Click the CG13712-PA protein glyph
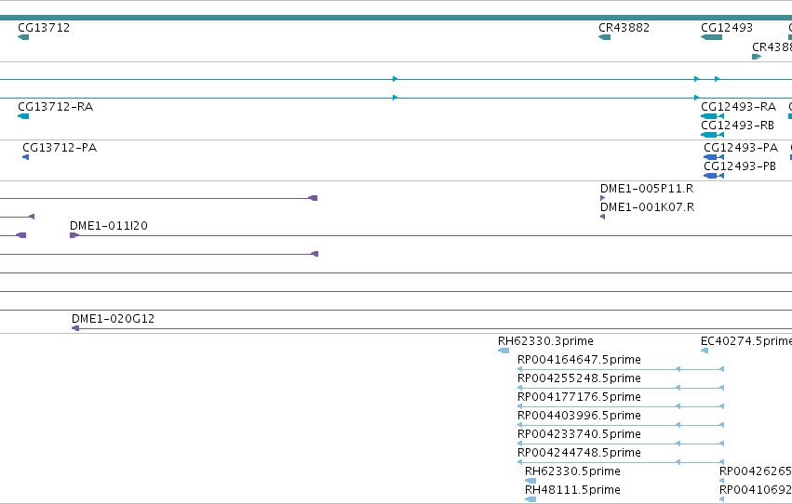This screenshot has width=792, height=504. (26, 157)
